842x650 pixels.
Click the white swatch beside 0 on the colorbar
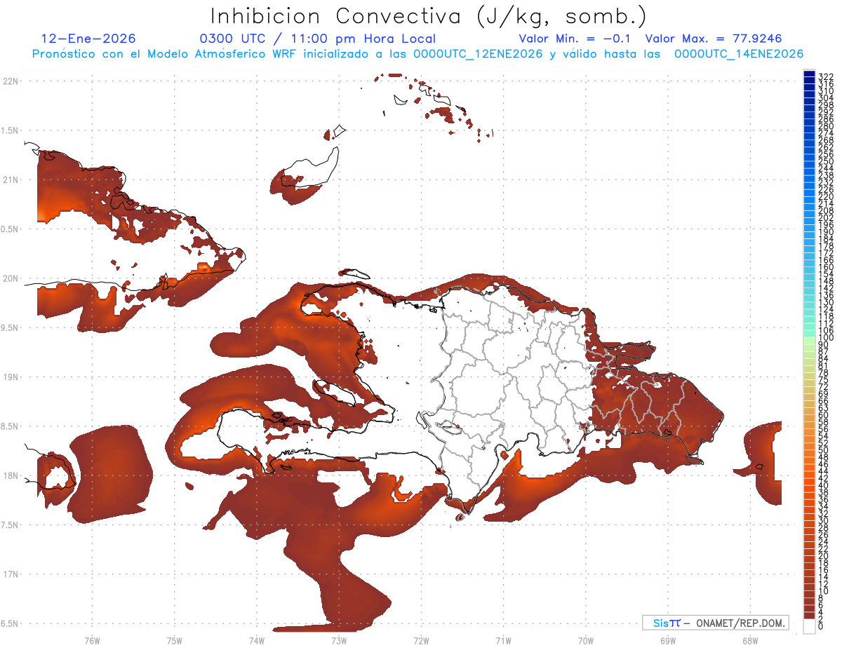pos(809,625)
